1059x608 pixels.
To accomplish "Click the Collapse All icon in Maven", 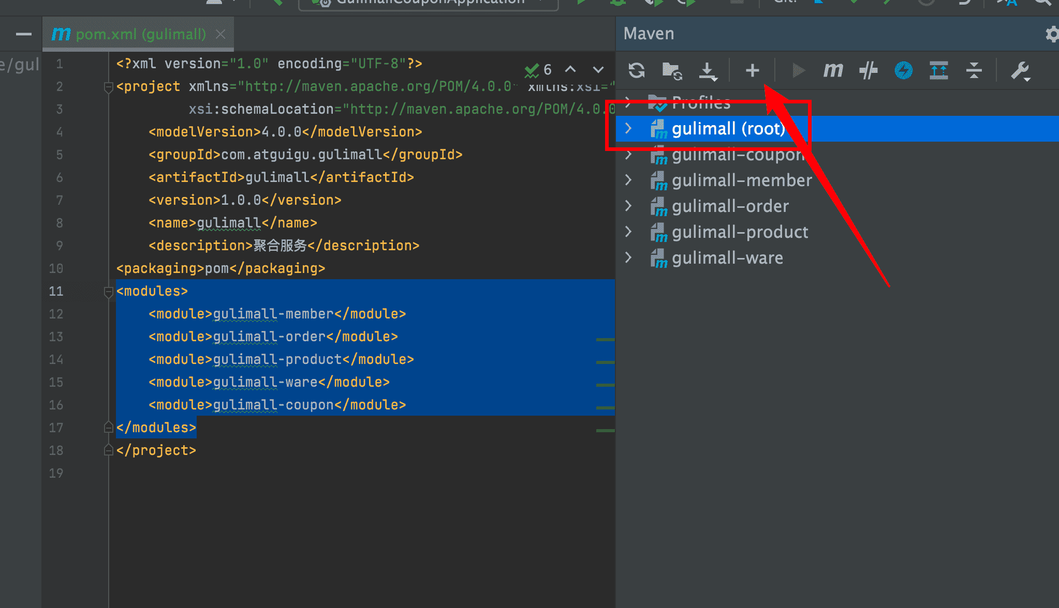I will tap(974, 70).
